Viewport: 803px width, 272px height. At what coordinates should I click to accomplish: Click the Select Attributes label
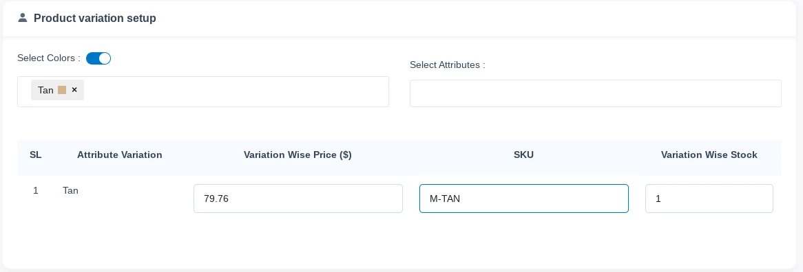tap(447, 65)
